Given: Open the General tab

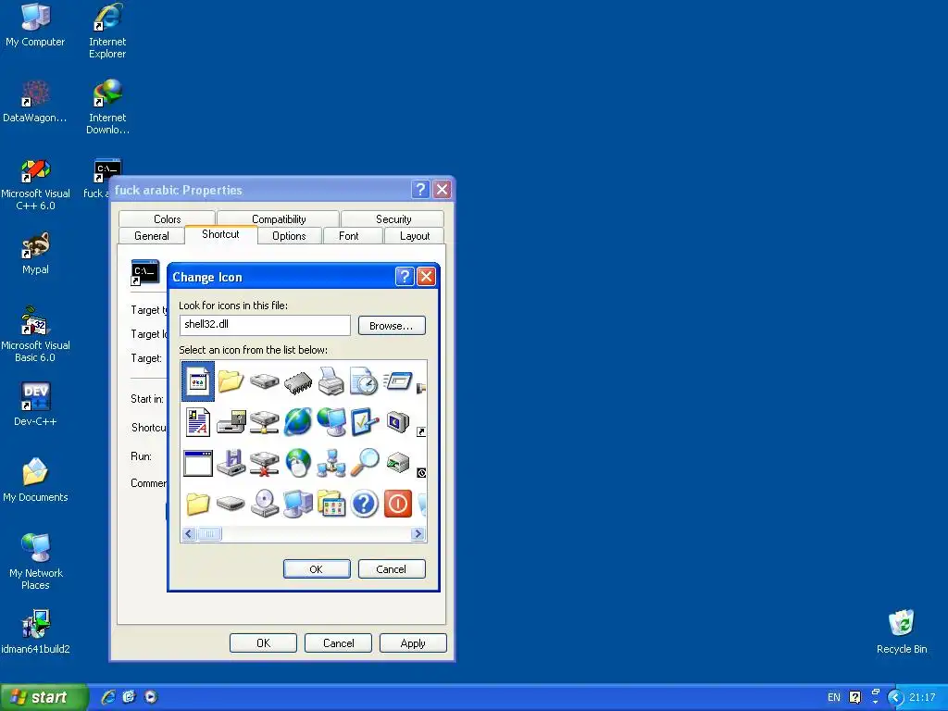Looking at the screenshot, I should 151,236.
